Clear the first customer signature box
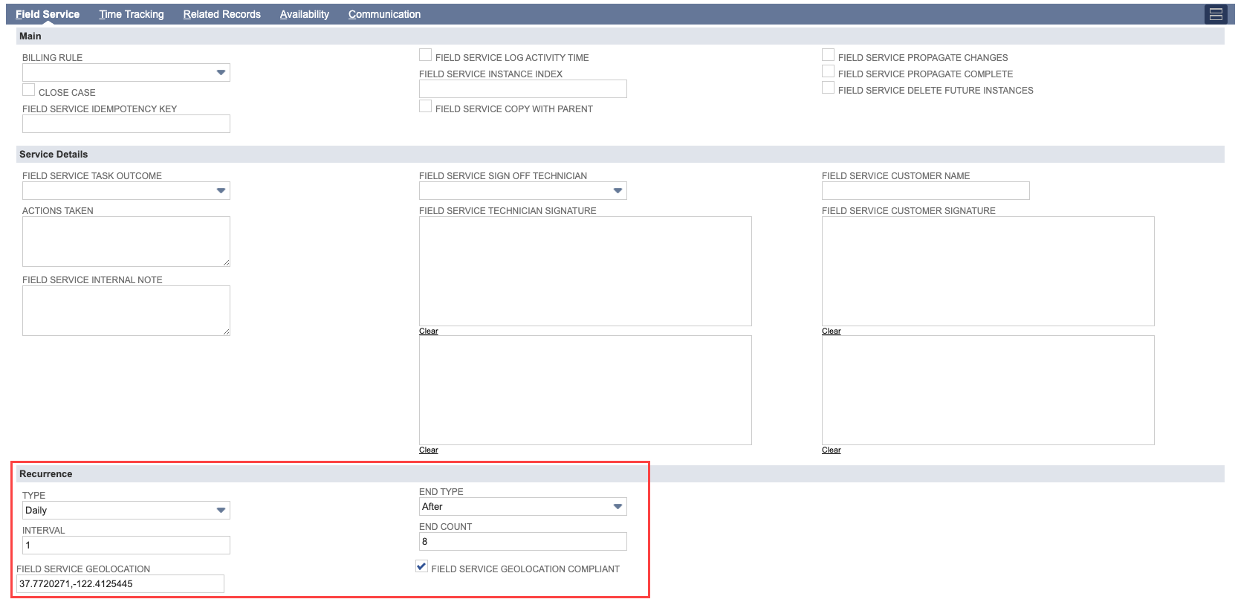 click(x=832, y=331)
